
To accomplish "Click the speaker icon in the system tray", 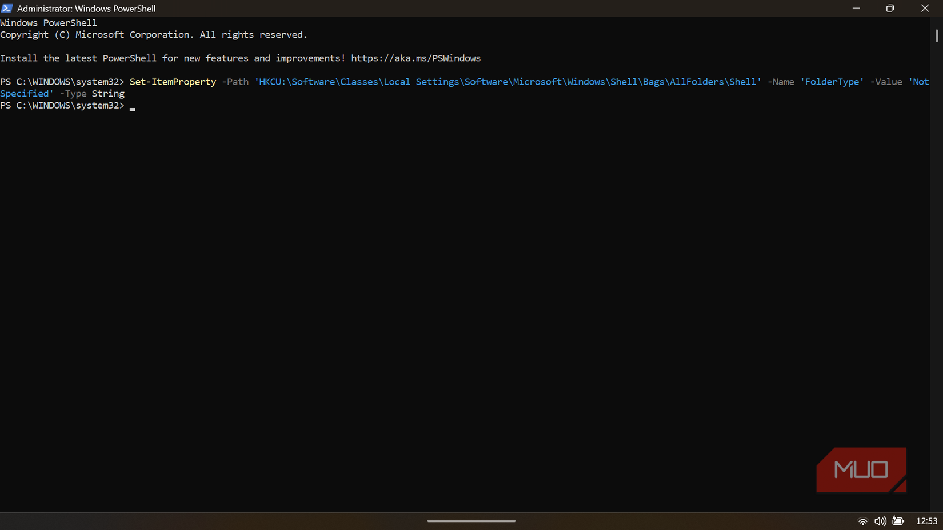I will [x=880, y=521].
